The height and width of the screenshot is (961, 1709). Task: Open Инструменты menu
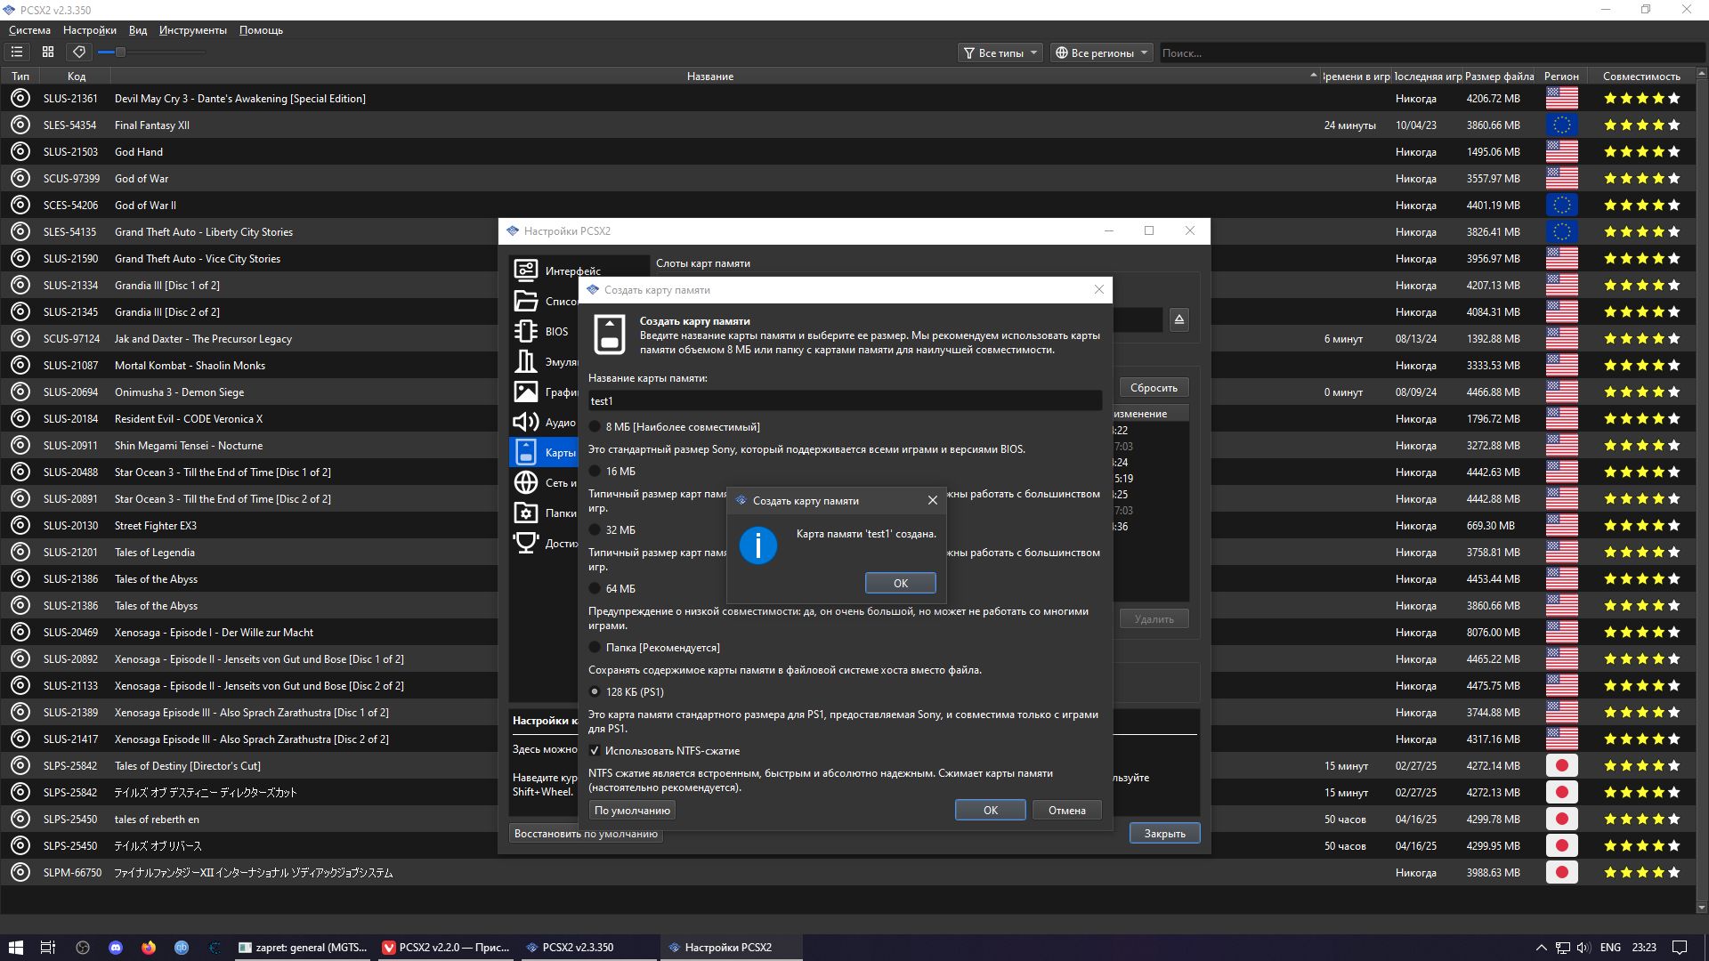[192, 30]
